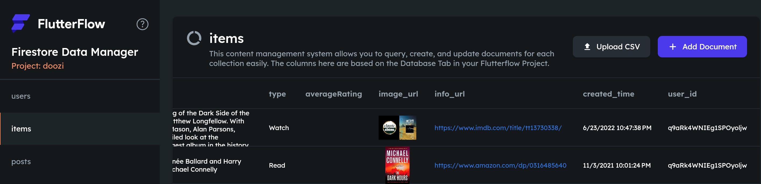The width and height of the screenshot is (761, 184).
Task: Click the 11/3/2021 created time cell
Action: [617, 165]
